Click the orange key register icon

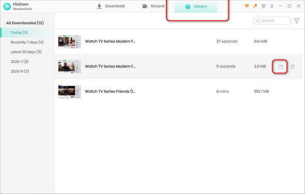(x=255, y=6)
